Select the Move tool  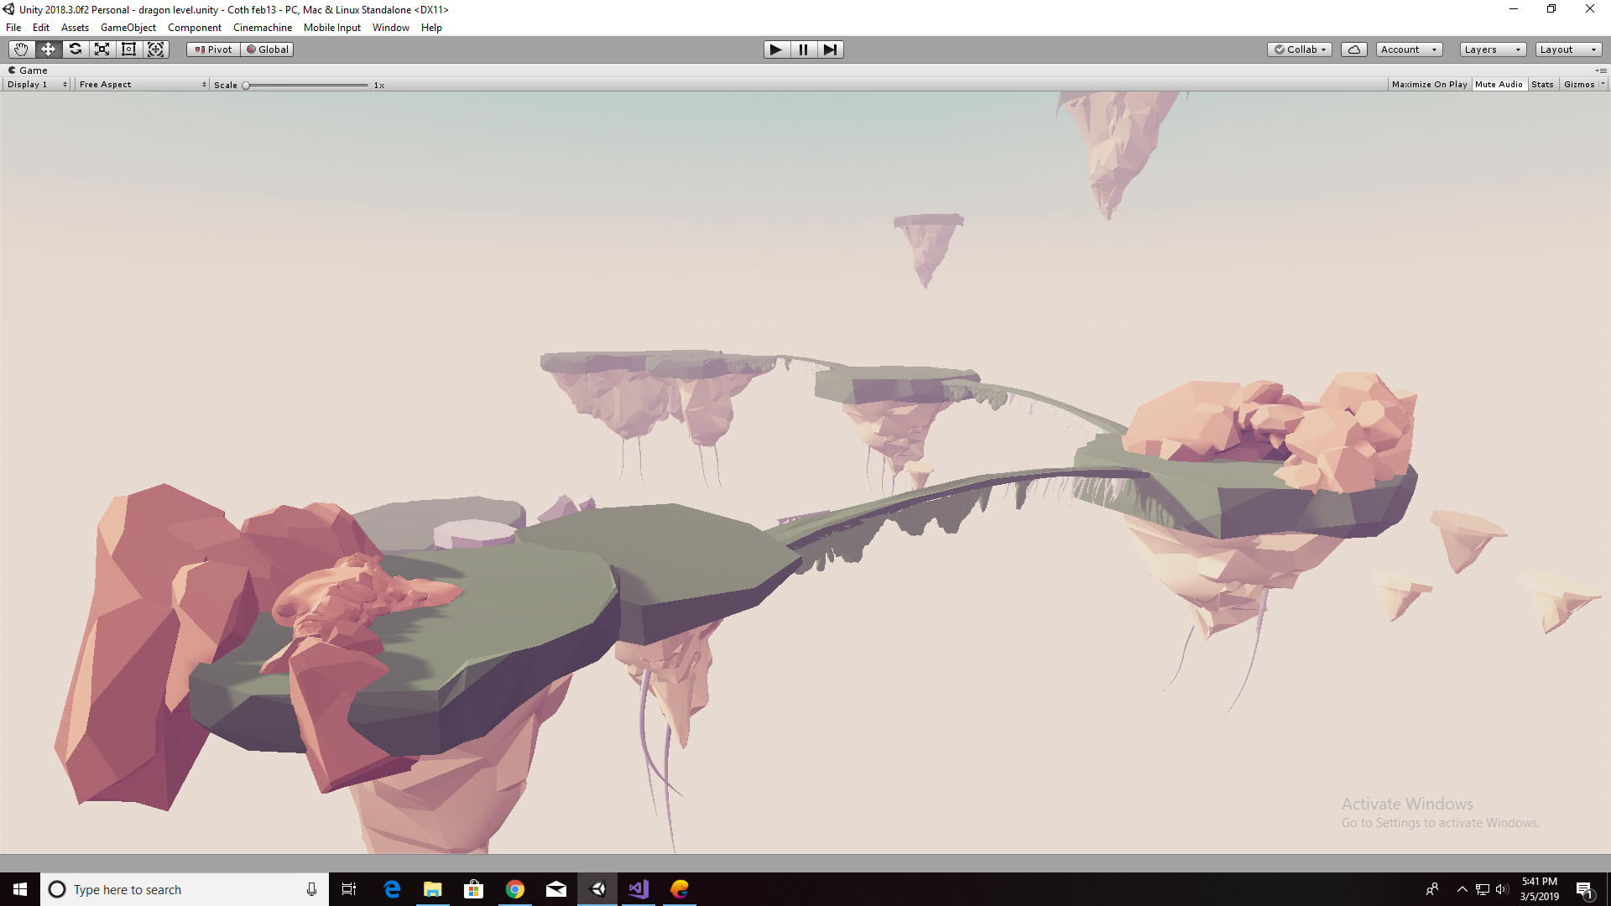48,49
